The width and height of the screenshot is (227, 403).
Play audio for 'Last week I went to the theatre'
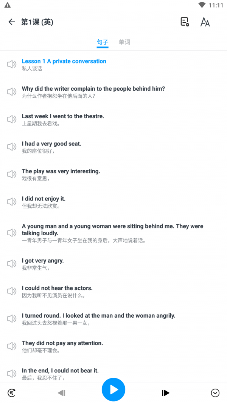(x=12, y=119)
